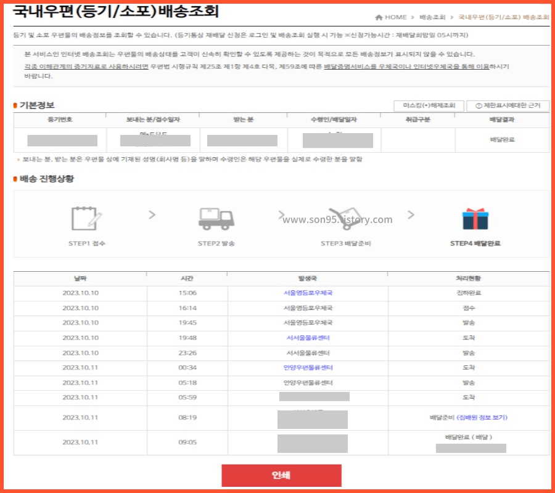This screenshot has width=555, height=493.
Task: Click the 배달완료 ( 배달 ) status text
Action: click(x=469, y=437)
